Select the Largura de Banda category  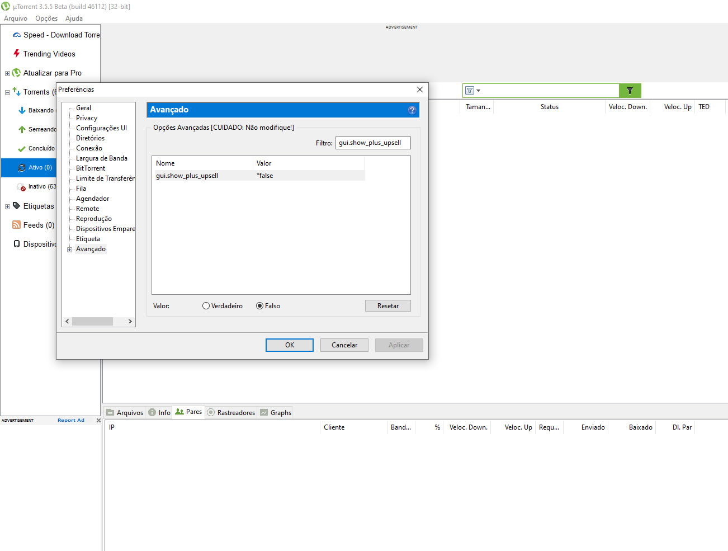coord(101,158)
